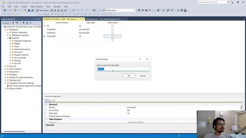Click the wrench Properties Window icon
The image size is (246, 138).
[143, 10]
